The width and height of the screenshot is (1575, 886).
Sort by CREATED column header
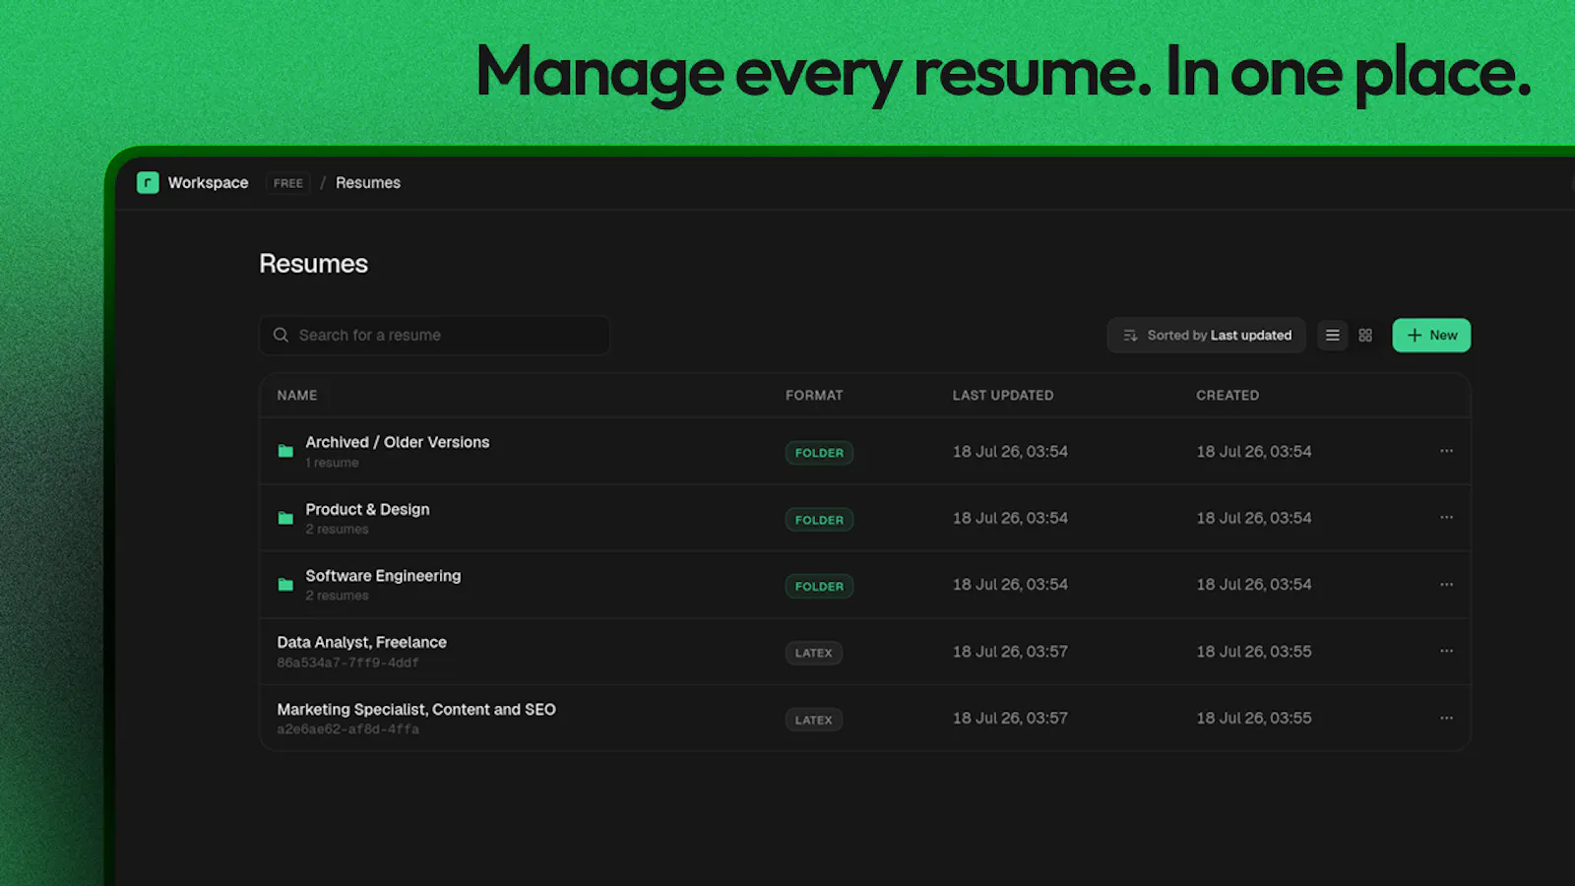[x=1228, y=396]
